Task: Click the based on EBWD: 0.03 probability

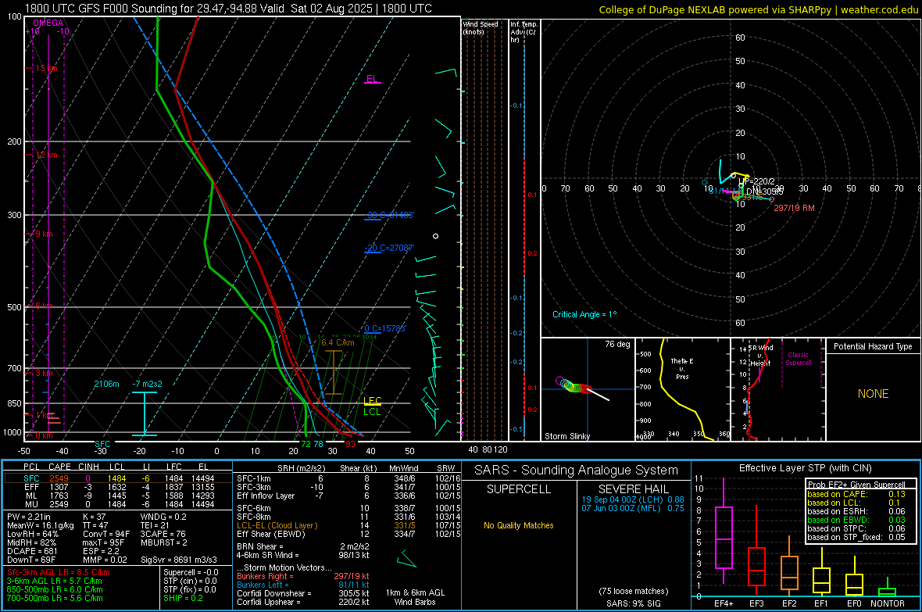Action: pos(856,521)
